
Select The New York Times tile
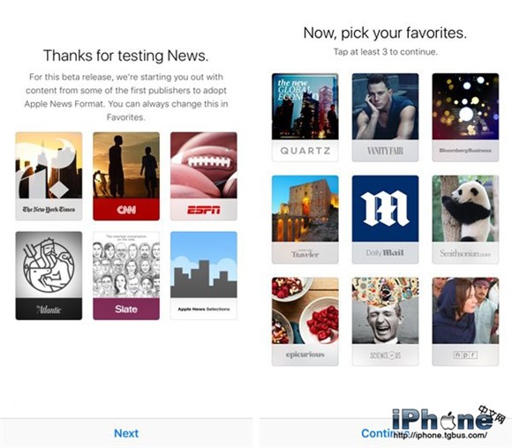[49, 176]
